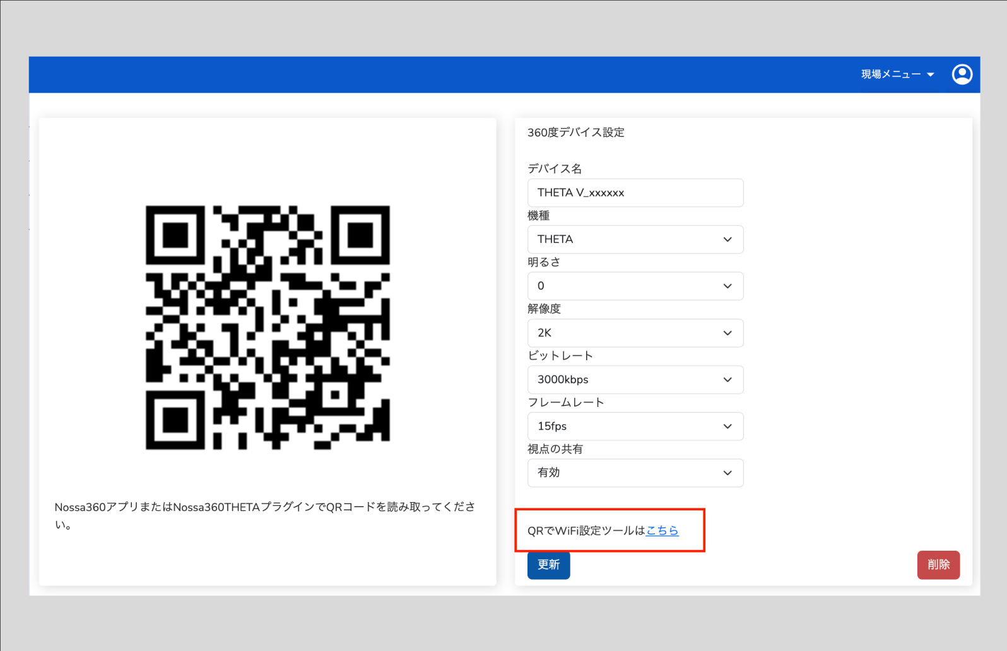Click the フレームレート field label
This screenshot has width=1007, height=651.
pos(566,402)
